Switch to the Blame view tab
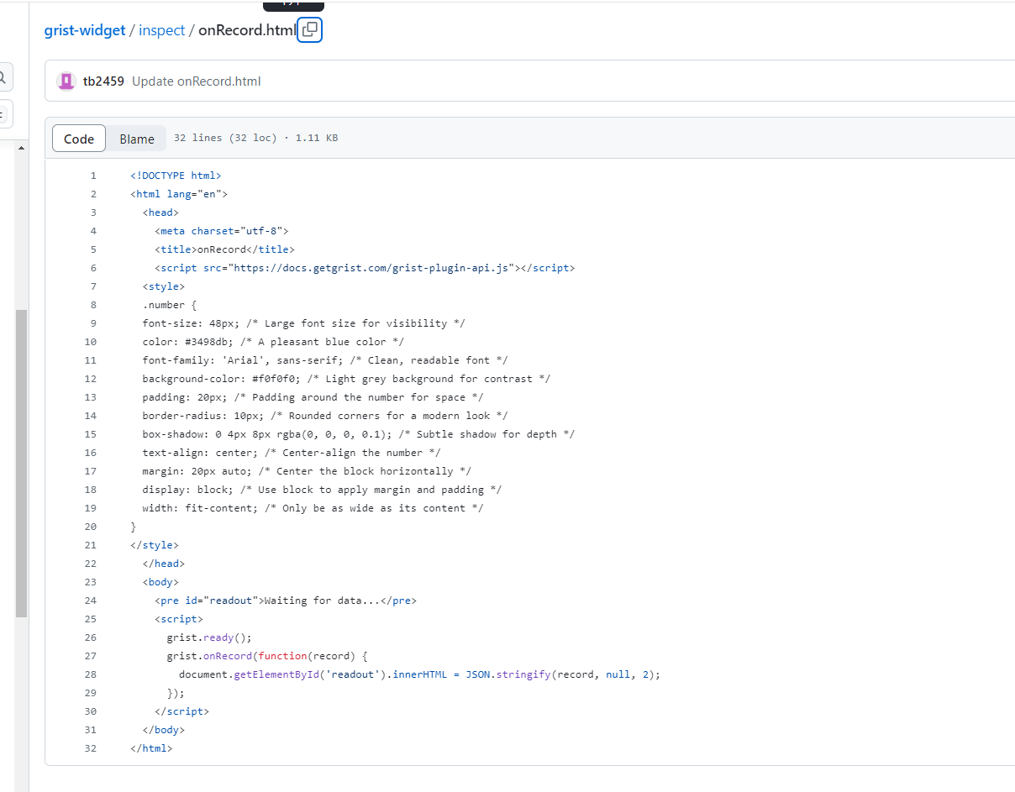The height and width of the screenshot is (792, 1015). coord(136,139)
